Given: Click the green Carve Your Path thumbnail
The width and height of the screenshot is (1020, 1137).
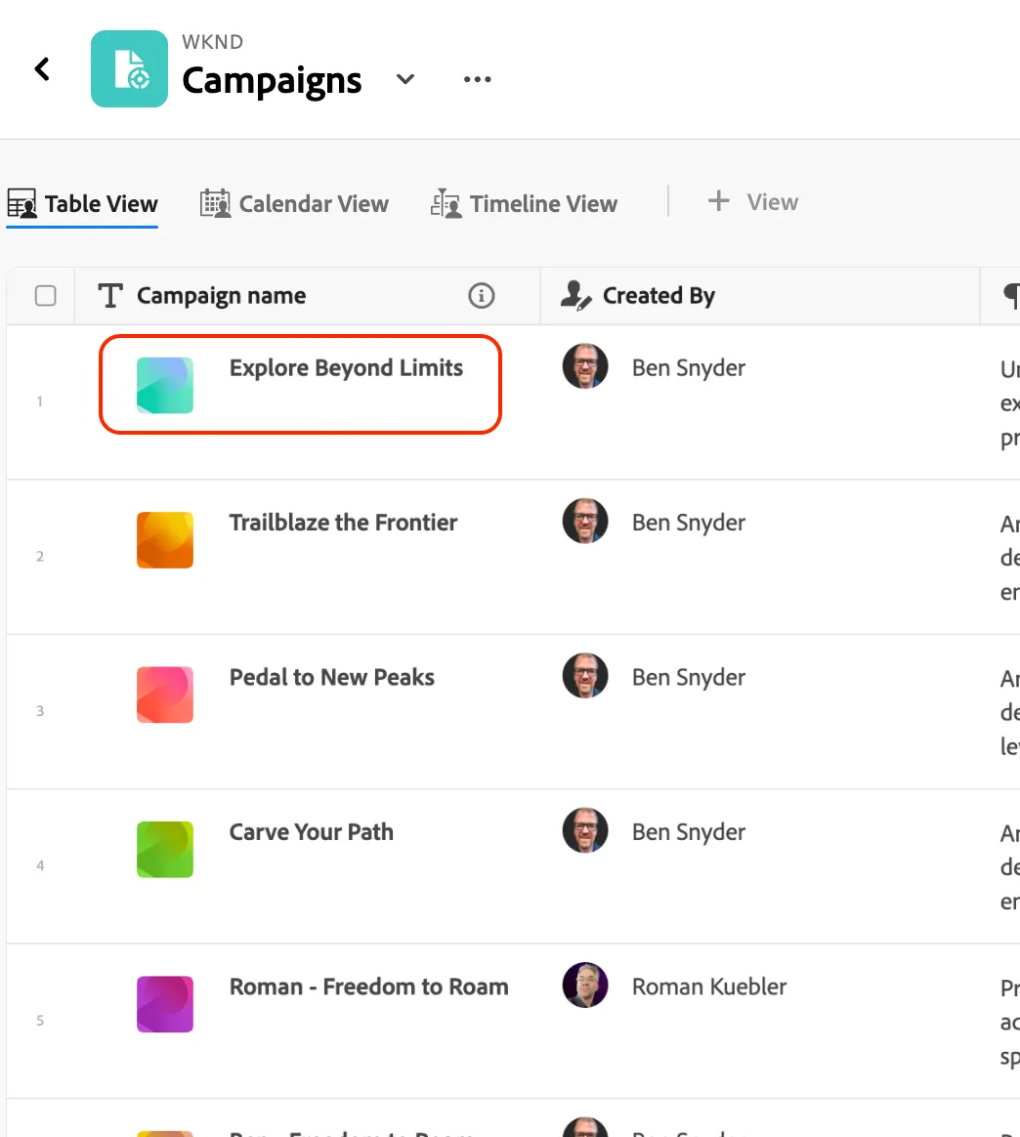Looking at the screenshot, I should click(x=165, y=849).
